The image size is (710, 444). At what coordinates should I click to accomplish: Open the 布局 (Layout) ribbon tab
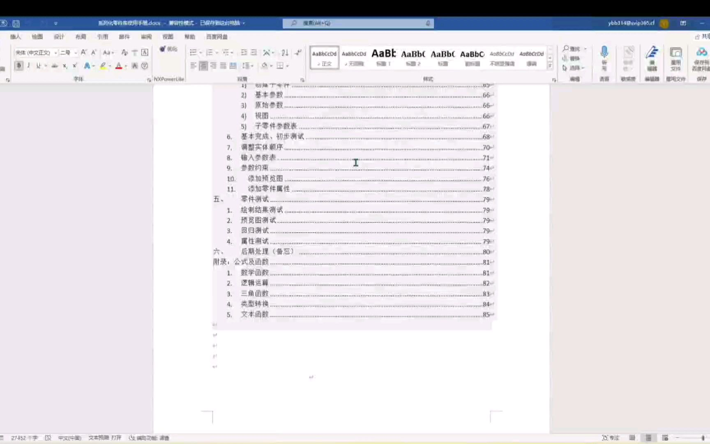coord(81,37)
